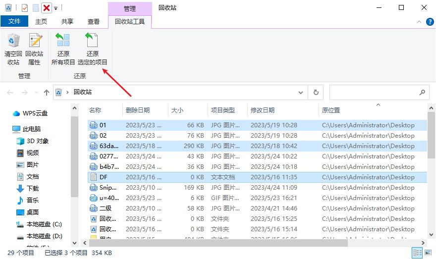
Task: Go back with the back arrow
Action: point(10,92)
